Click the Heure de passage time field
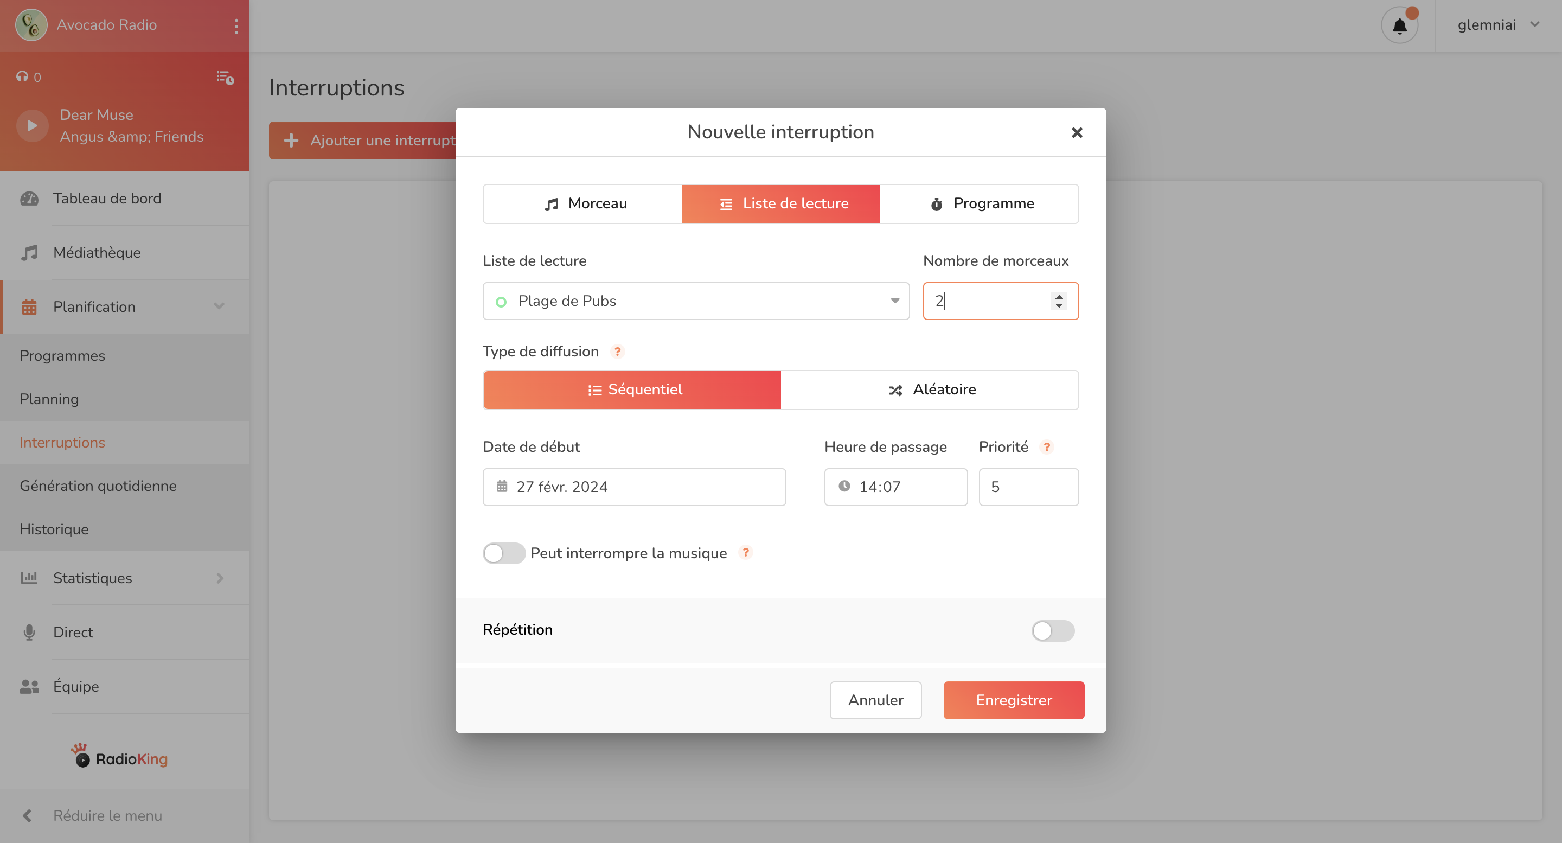 pyautogui.click(x=895, y=487)
